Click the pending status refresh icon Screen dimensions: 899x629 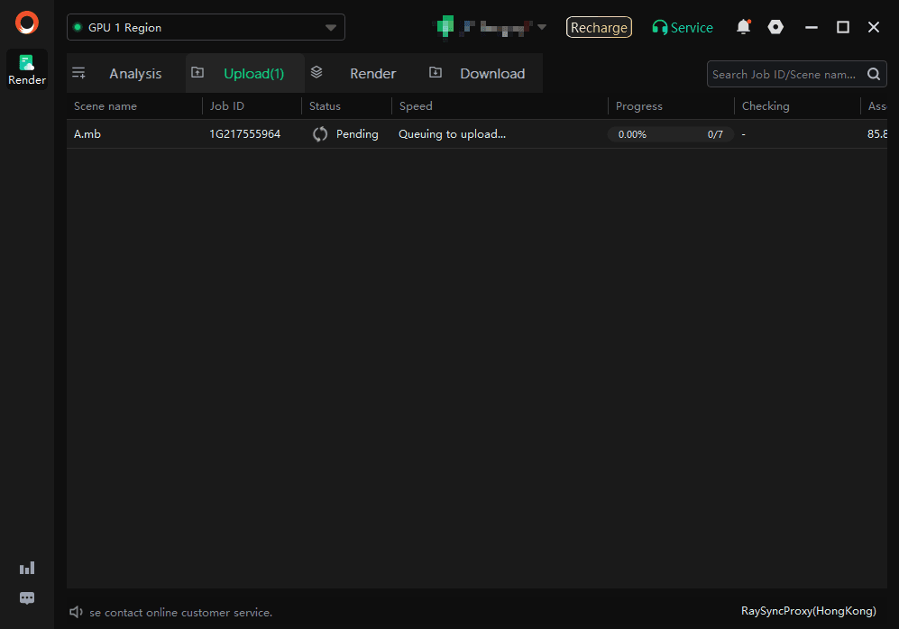coord(320,134)
